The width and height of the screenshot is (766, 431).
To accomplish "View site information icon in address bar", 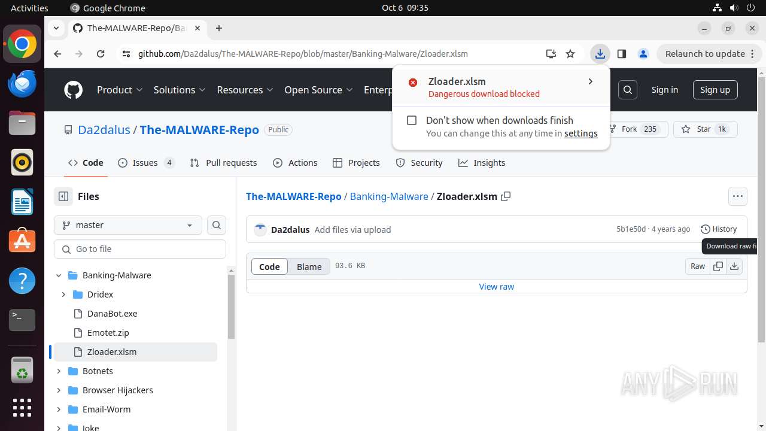I will coord(126,54).
